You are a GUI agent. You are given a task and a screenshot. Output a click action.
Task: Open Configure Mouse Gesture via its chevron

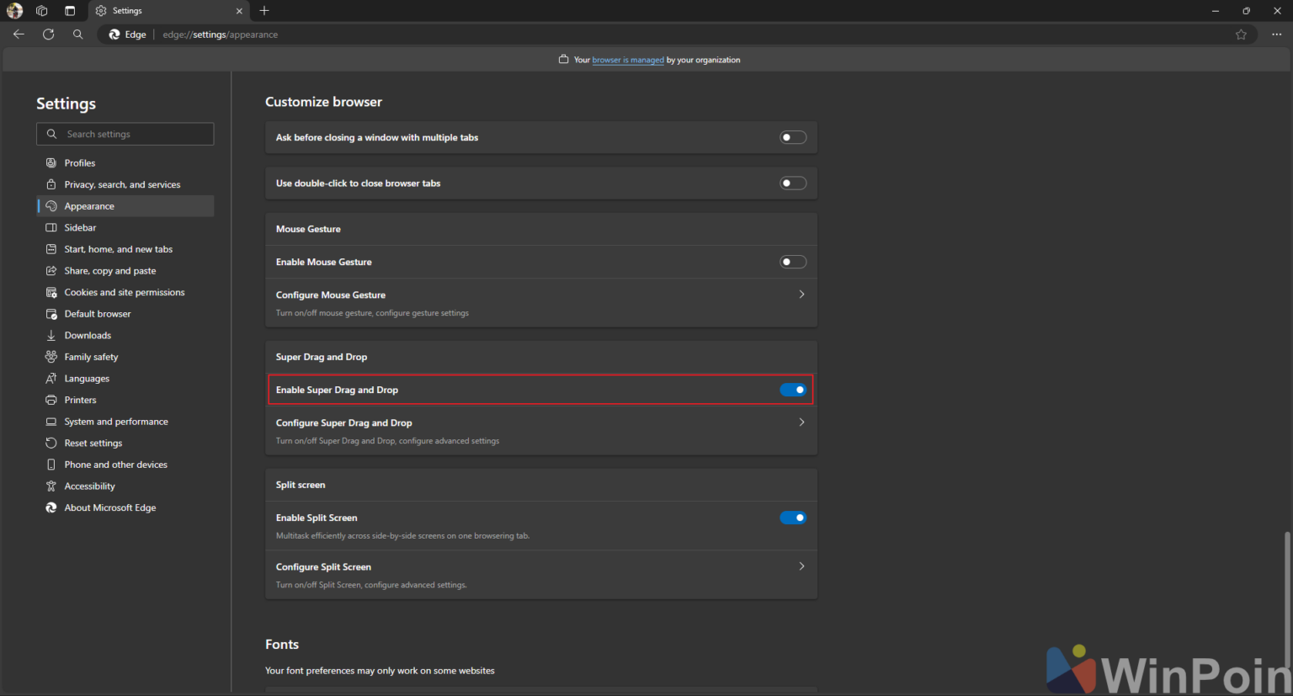pyautogui.click(x=801, y=295)
